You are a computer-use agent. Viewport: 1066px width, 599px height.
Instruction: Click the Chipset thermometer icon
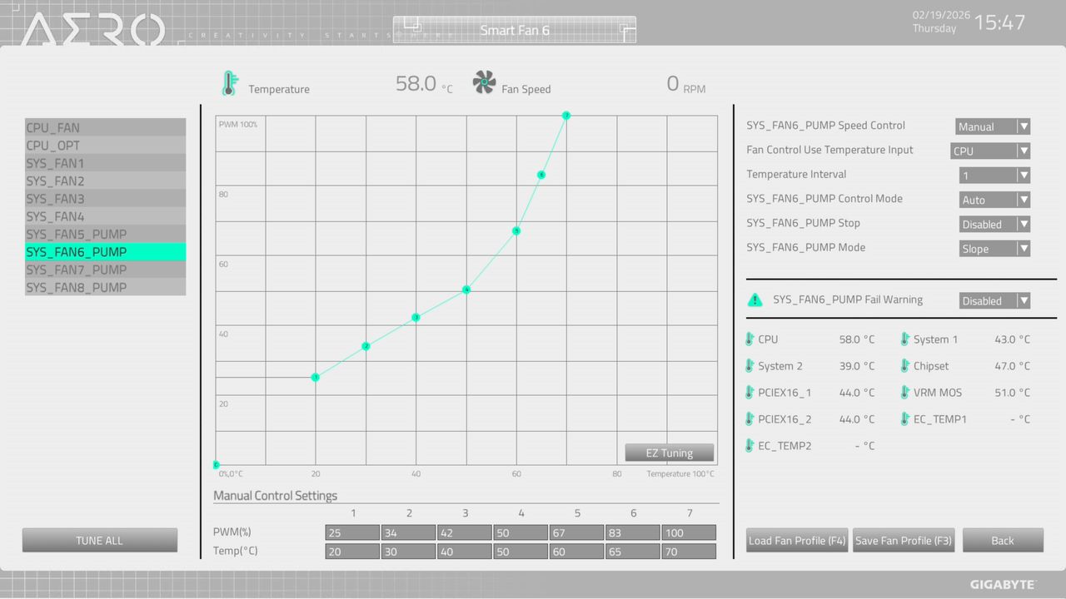click(904, 366)
